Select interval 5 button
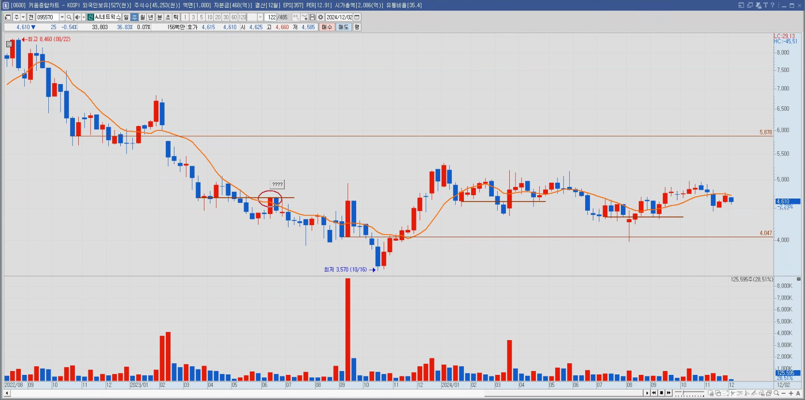805x400 pixels. point(201,17)
